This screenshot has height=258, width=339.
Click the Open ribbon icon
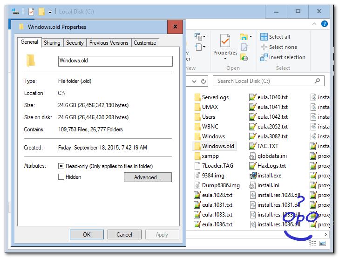(x=244, y=37)
